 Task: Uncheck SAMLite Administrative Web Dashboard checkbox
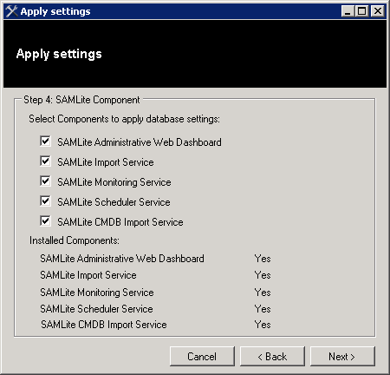pos(45,141)
